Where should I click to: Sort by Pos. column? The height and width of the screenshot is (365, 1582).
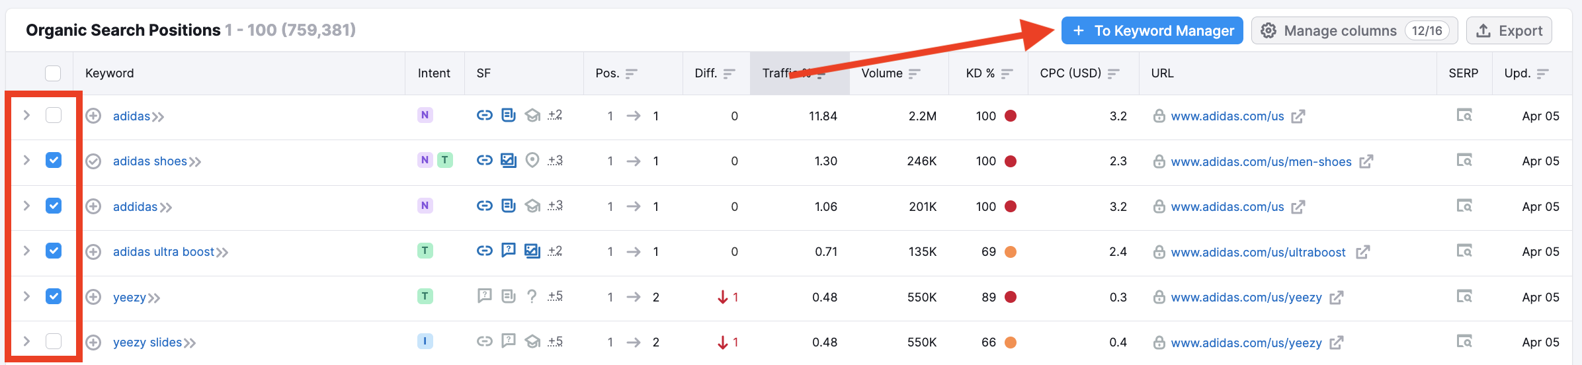632,73
